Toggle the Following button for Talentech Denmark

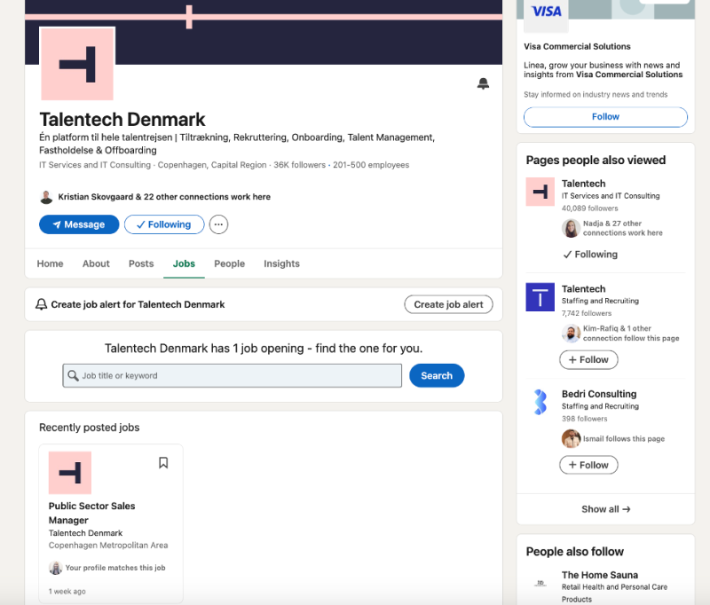tap(164, 224)
